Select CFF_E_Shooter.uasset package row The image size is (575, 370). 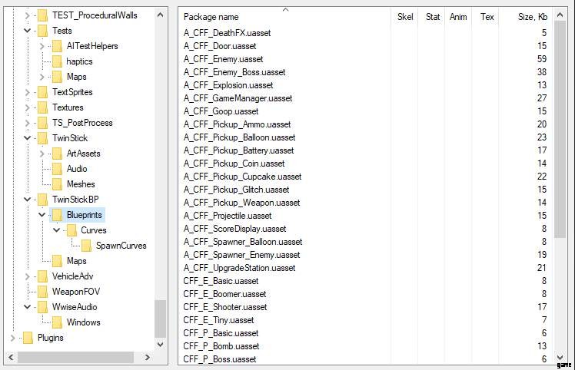click(x=224, y=307)
